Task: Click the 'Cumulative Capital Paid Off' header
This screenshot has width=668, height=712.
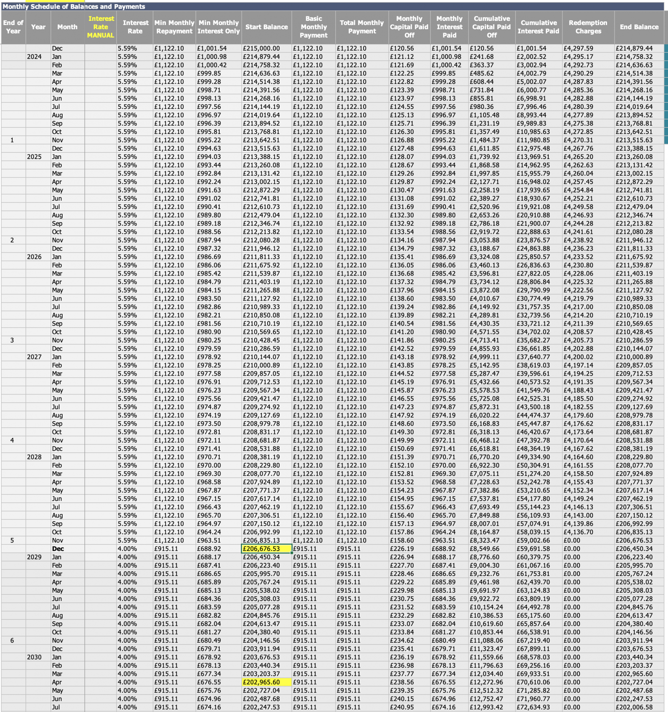Action: click(x=492, y=27)
